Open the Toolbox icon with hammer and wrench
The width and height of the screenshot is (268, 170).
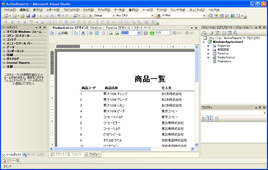tap(227, 16)
